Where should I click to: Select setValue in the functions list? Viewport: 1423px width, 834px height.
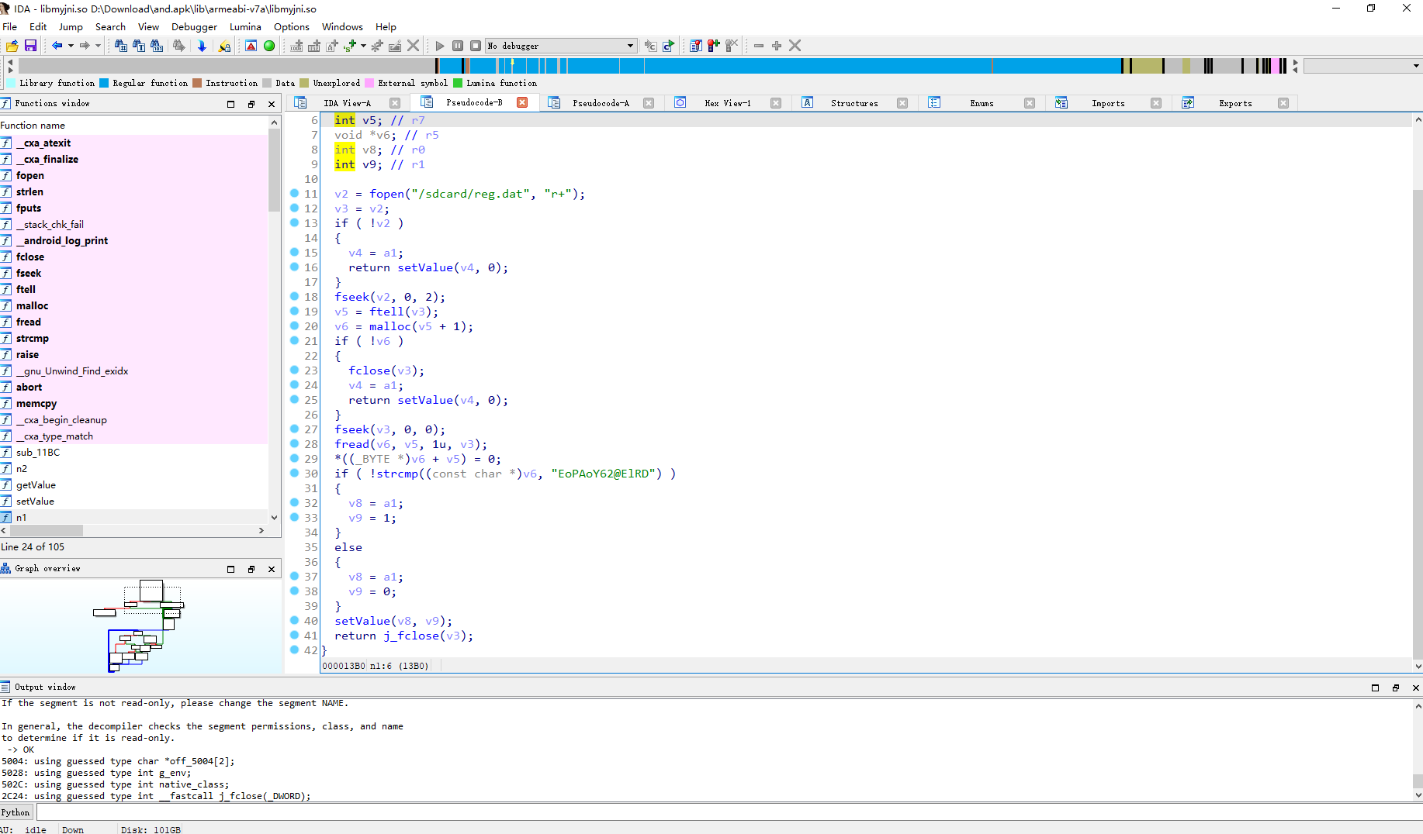(x=36, y=501)
